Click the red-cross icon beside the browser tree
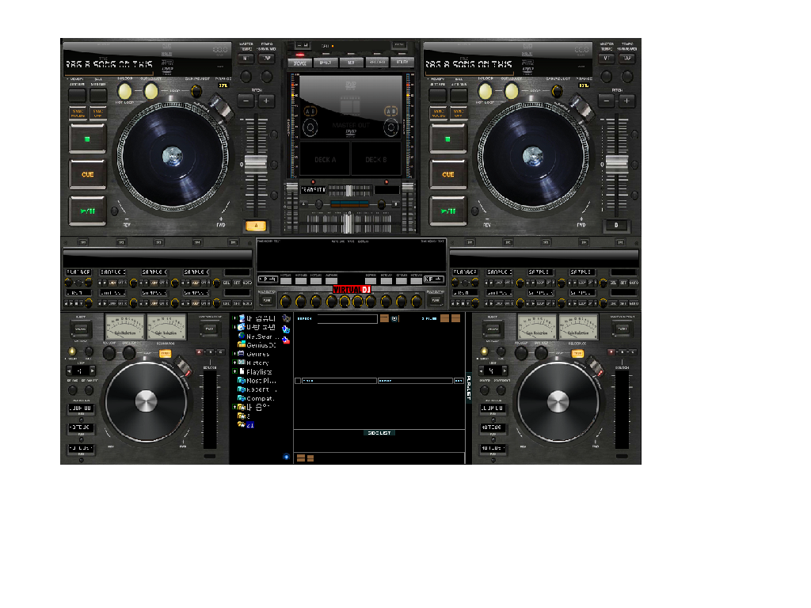 tap(286, 340)
